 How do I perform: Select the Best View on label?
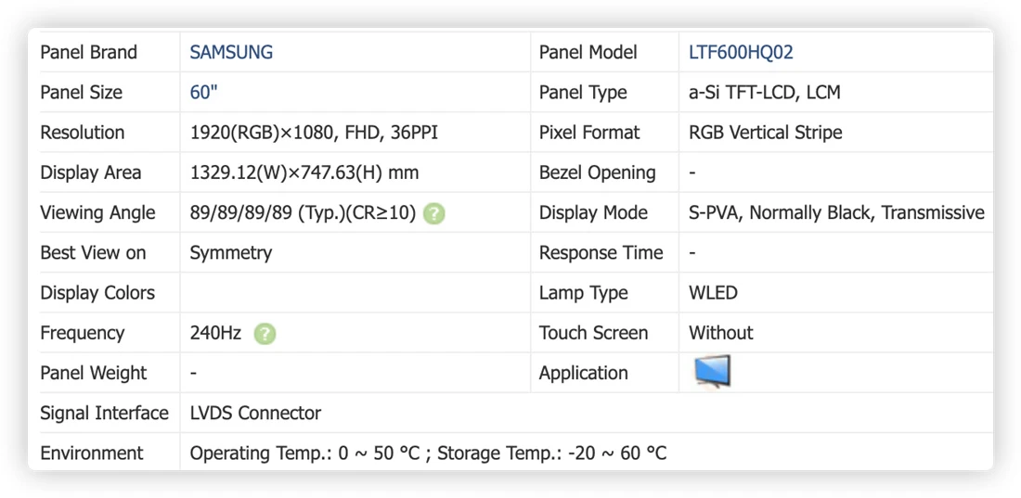point(93,252)
